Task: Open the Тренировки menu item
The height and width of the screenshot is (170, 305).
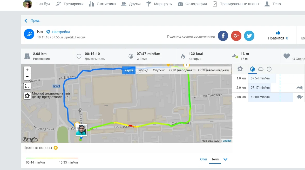Action: [x=70, y=4]
